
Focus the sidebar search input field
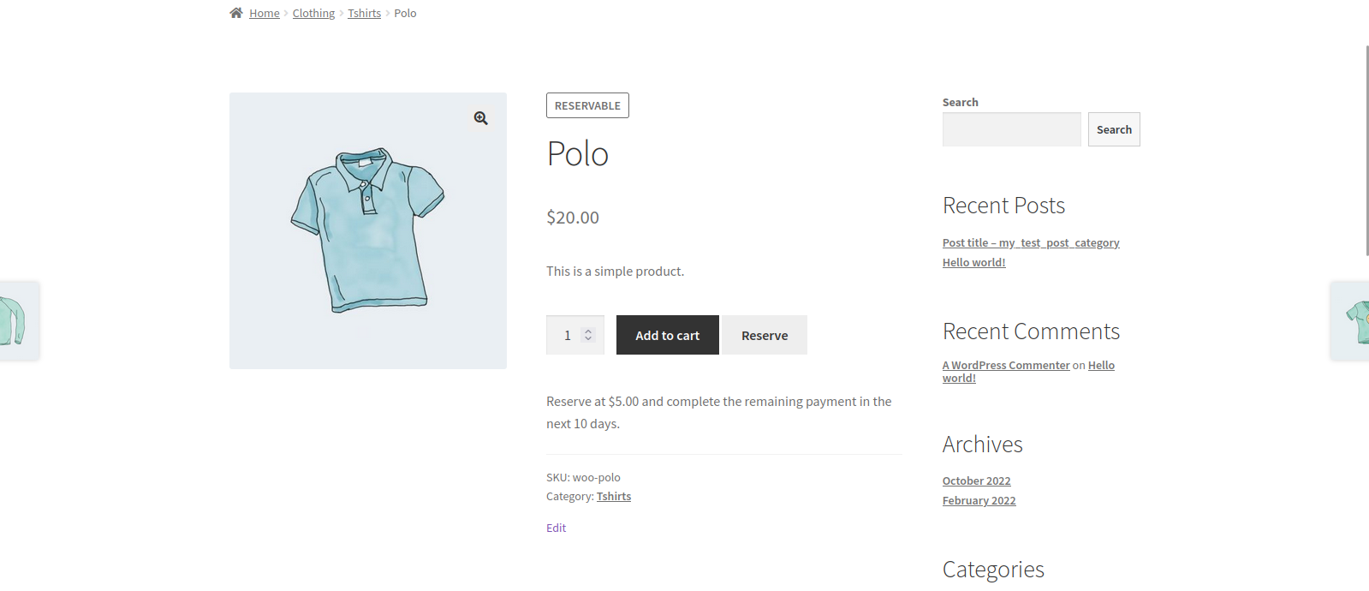coord(1011,129)
